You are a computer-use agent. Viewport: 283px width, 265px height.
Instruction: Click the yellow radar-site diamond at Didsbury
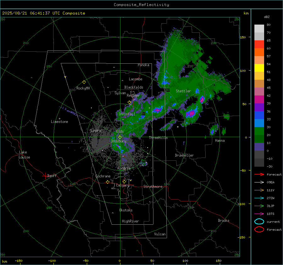pyautogui.click(x=120, y=137)
